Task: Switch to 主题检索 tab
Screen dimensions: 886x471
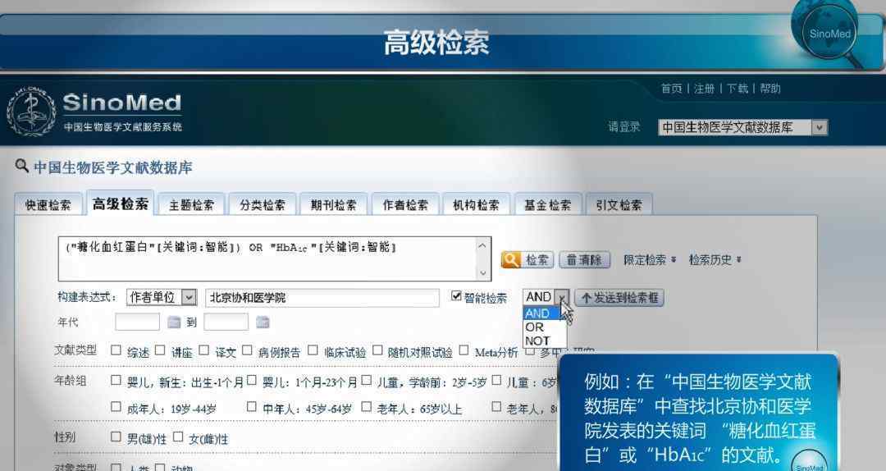Action: tap(191, 204)
